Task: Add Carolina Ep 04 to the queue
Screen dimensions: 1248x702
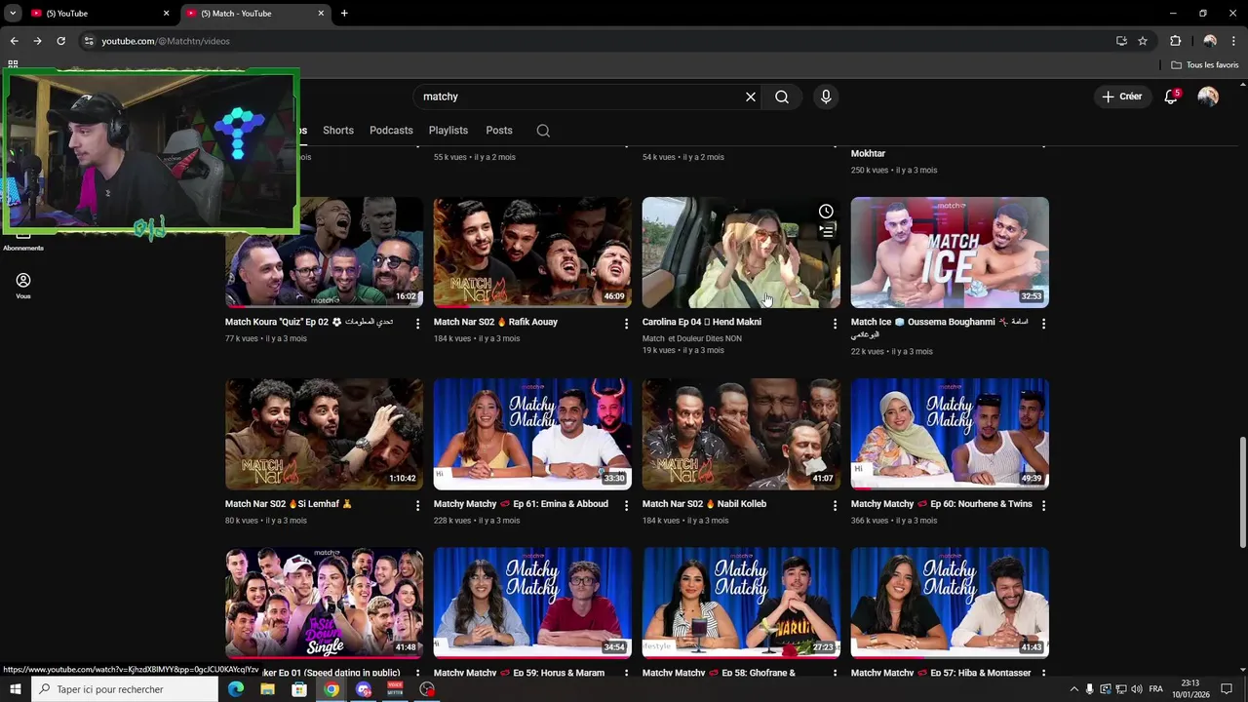Action: [826, 232]
